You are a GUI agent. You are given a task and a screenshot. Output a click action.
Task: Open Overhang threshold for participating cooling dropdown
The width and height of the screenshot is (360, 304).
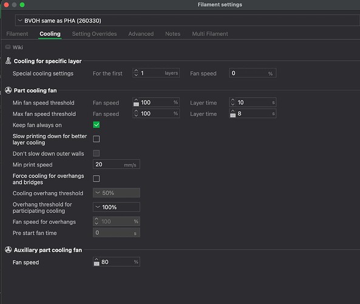(x=117, y=207)
